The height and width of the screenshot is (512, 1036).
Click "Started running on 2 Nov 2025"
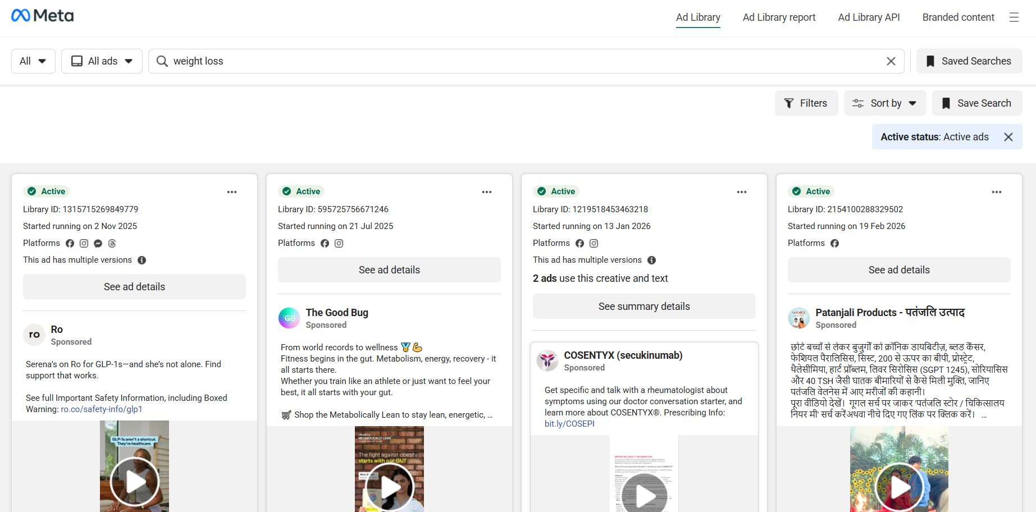pyautogui.click(x=80, y=226)
